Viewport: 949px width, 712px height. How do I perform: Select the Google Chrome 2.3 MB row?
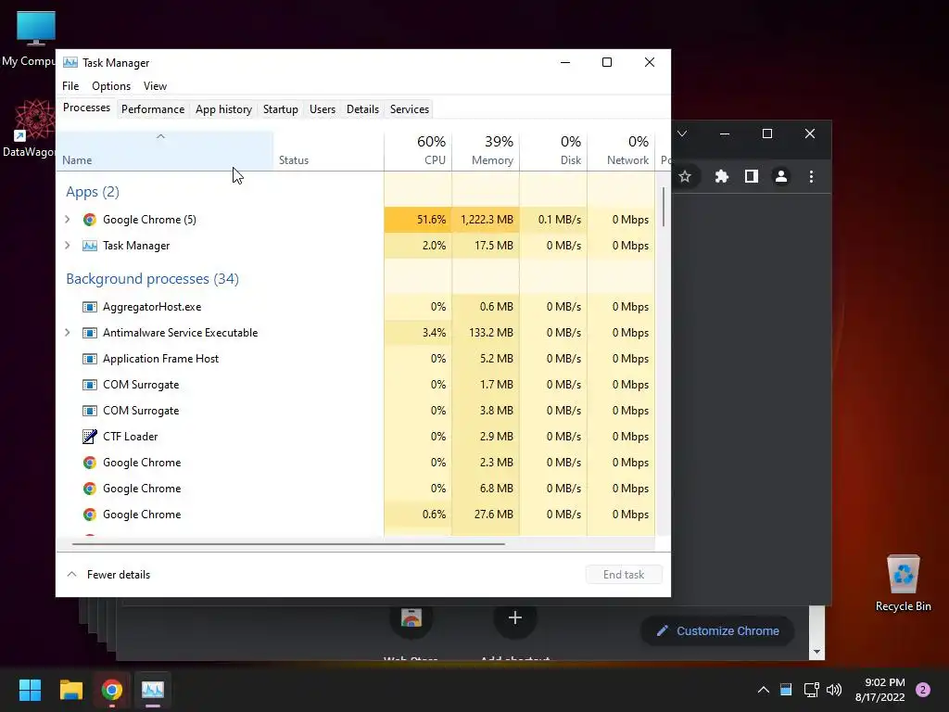coord(356,463)
